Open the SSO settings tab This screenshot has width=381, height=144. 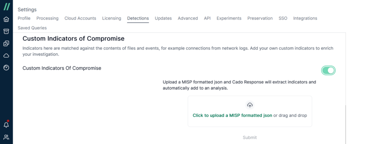pos(283,18)
